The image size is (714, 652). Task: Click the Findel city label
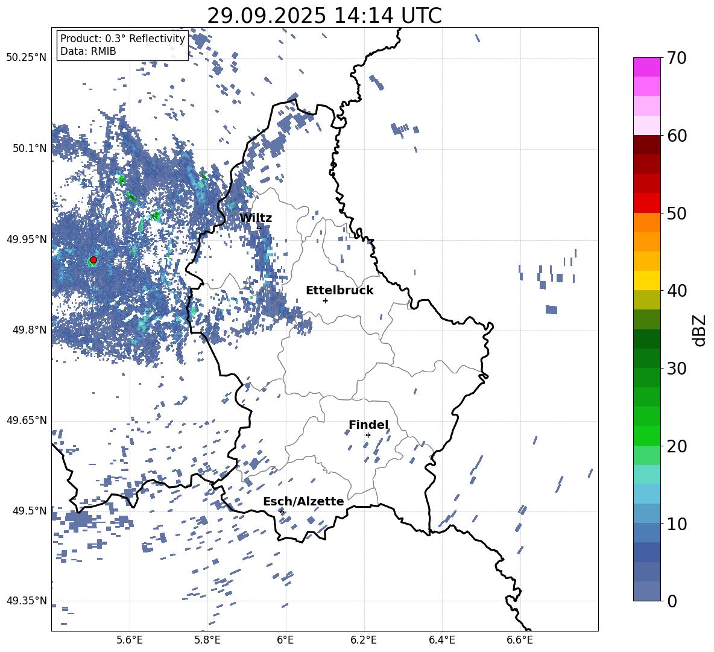pos(368,425)
